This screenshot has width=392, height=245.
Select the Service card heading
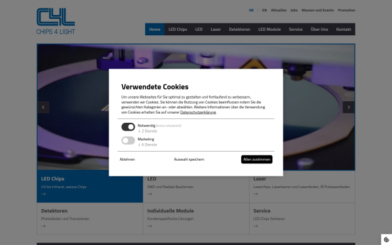[x=262, y=211]
